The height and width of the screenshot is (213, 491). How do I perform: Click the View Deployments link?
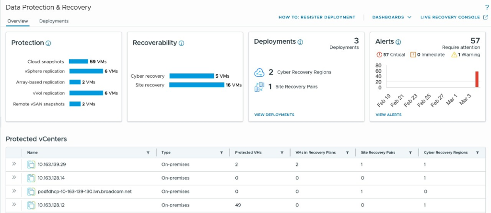coord(274,115)
